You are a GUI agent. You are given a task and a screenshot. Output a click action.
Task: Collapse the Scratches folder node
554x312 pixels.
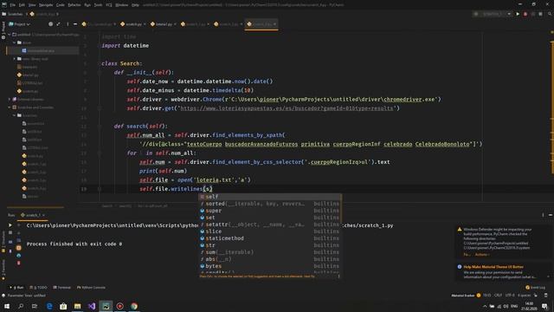click(15, 115)
